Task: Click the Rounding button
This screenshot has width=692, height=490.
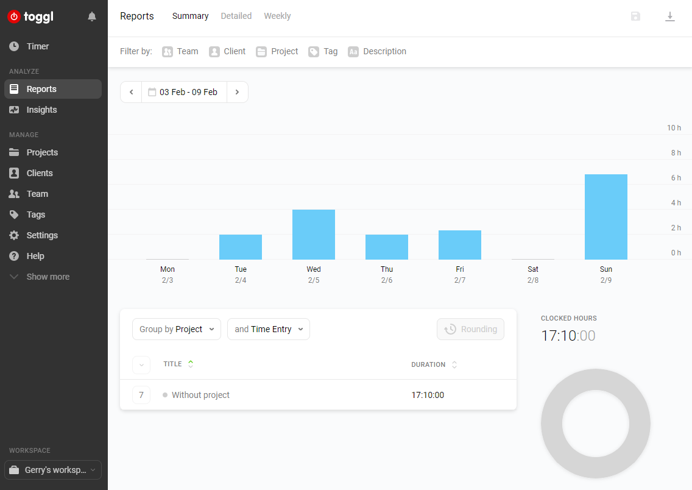Action: (470, 329)
